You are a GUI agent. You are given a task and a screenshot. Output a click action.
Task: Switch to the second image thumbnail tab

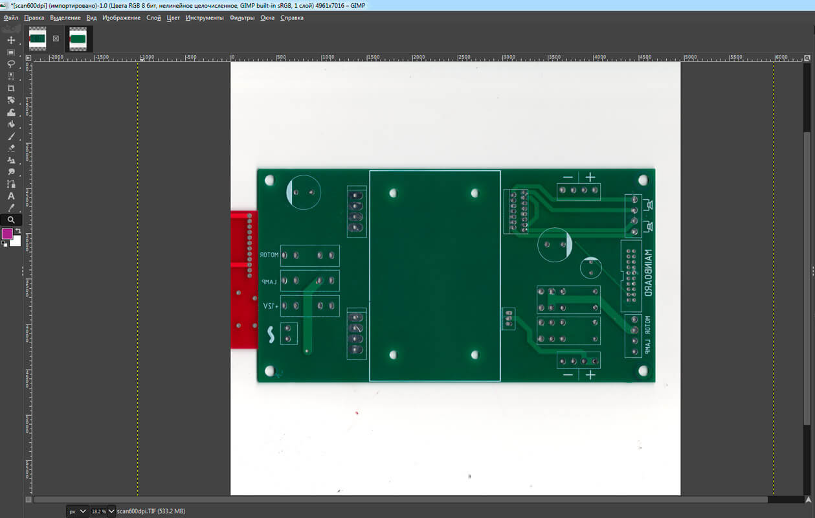pyautogui.click(x=78, y=39)
